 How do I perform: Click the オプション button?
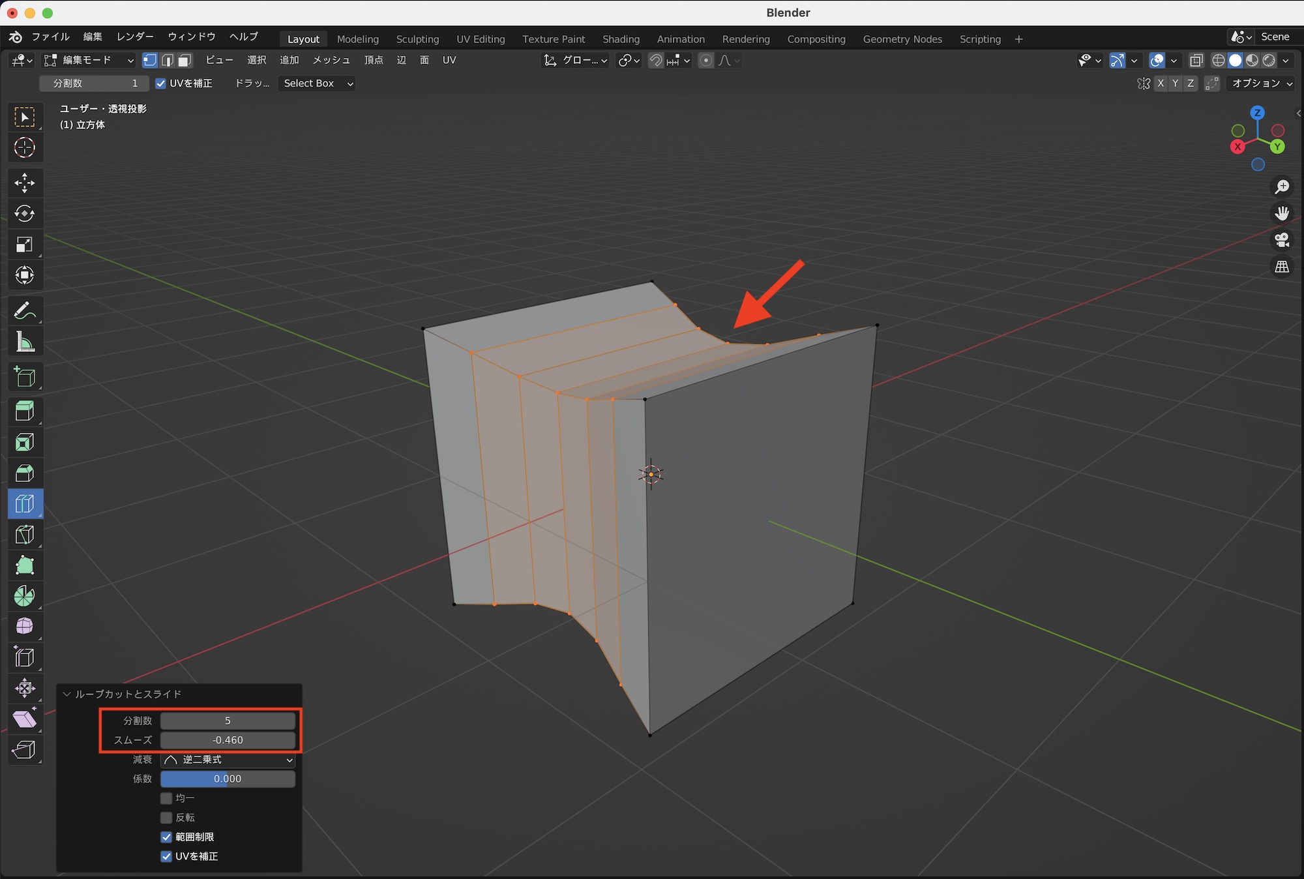click(x=1261, y=83)
